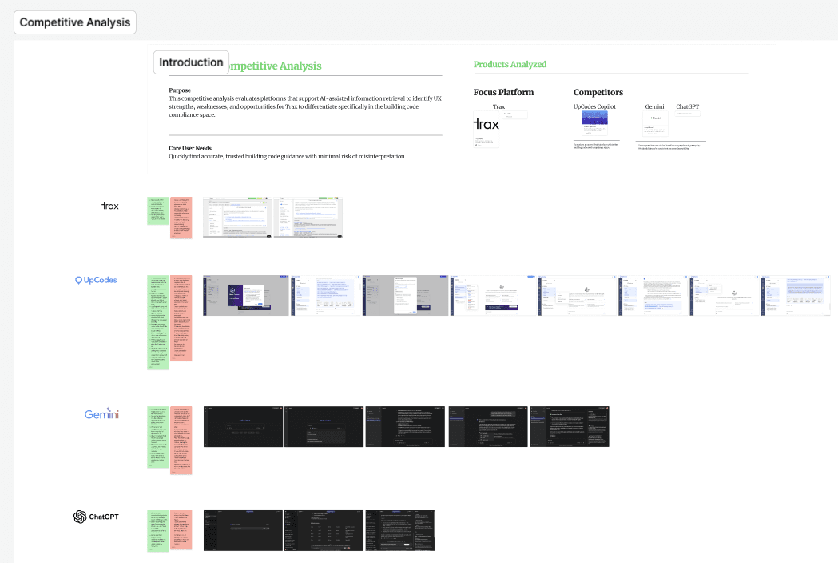Screen dimensions: 838x563
Task: Select the red sticky note in Gemini row
Action: tap(181, 441)
